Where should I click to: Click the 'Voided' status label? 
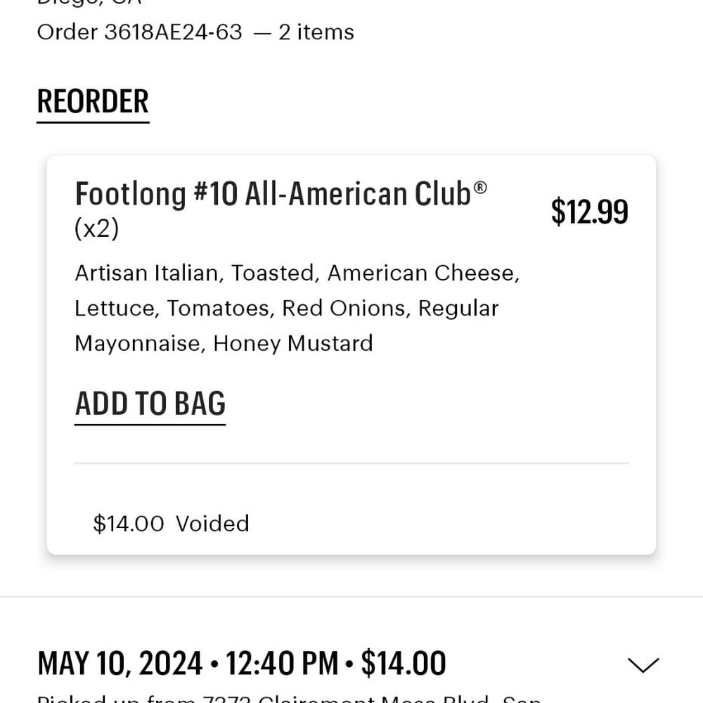pos(212,523)
